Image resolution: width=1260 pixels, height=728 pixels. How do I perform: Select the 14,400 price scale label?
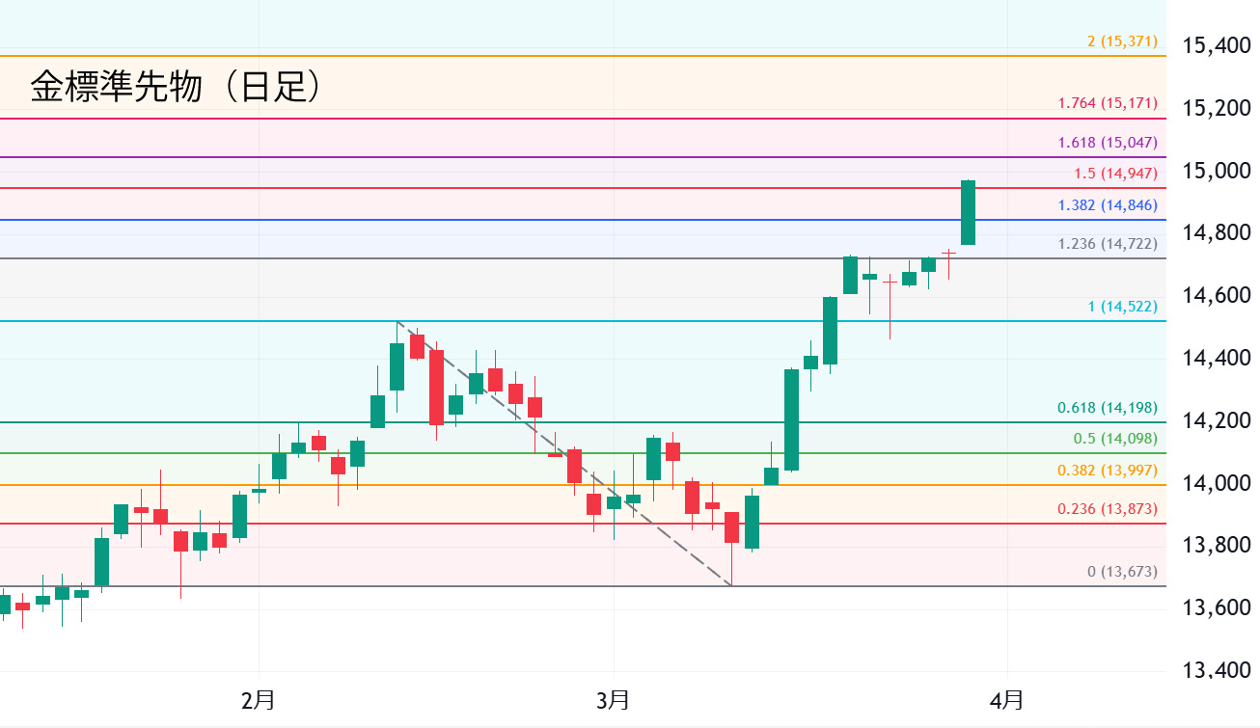pos(1216,358)
